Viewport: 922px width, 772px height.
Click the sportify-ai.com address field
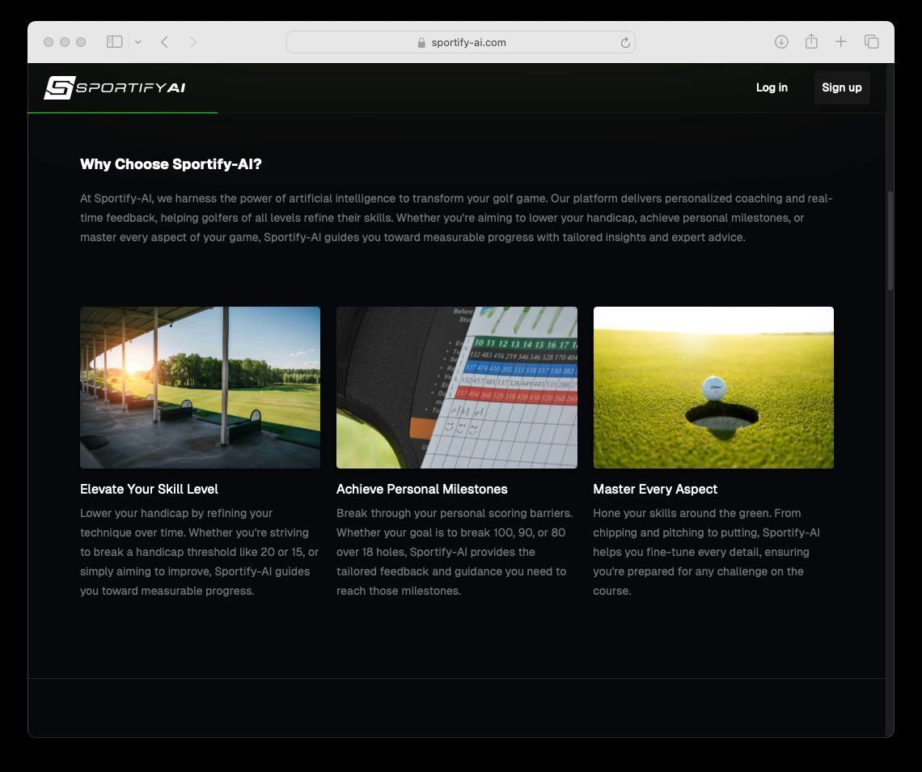pyautogui.click(x=460, y=42)
